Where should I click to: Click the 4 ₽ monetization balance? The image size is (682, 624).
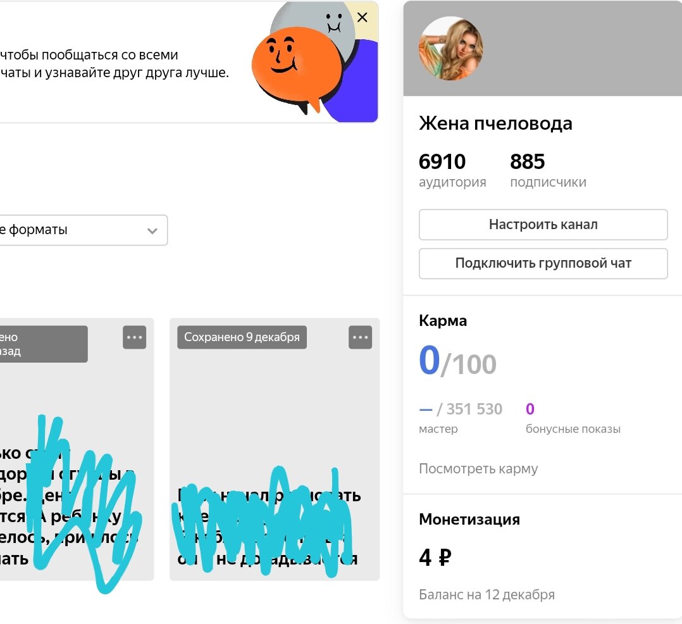coord(435,557)
